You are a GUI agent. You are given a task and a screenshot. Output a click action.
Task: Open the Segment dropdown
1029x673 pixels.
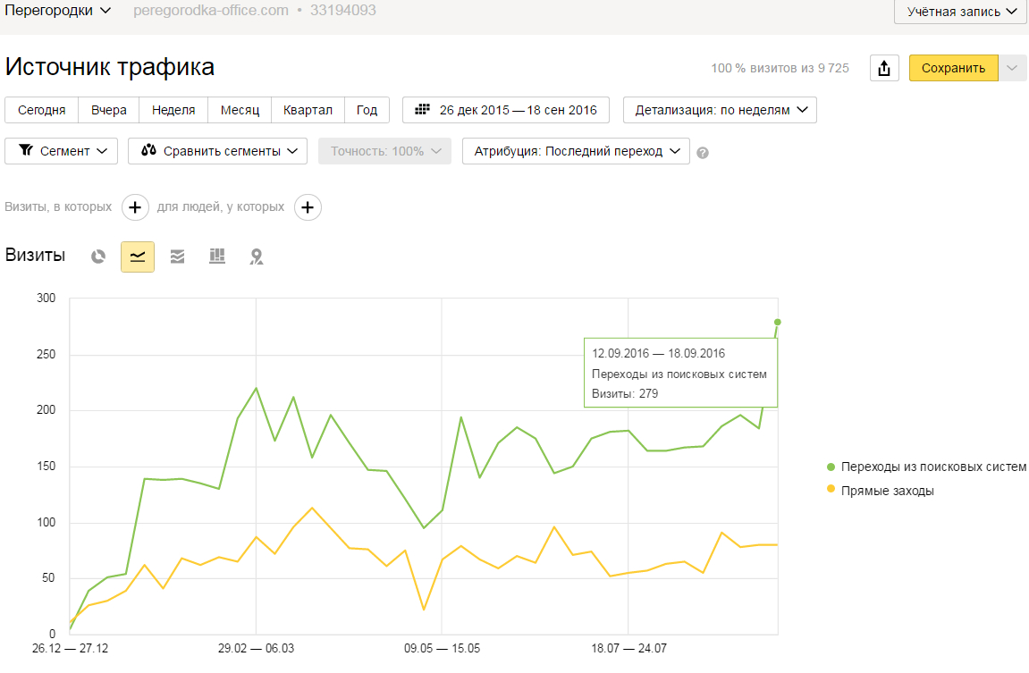click(62, 151)
